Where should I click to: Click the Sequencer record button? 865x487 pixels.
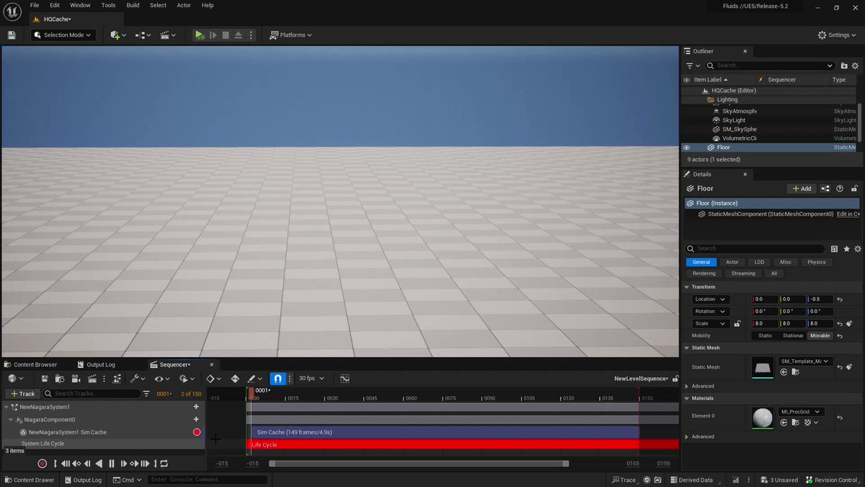pos(43,463)
